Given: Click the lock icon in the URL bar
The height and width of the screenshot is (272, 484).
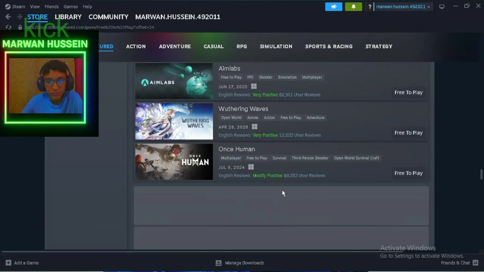Looking at the screenshot, I should tap(20, 27).
